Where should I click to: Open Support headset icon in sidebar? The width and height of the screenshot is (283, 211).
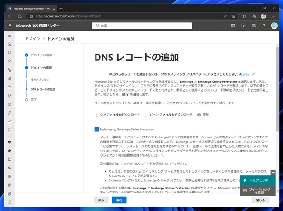9,96
